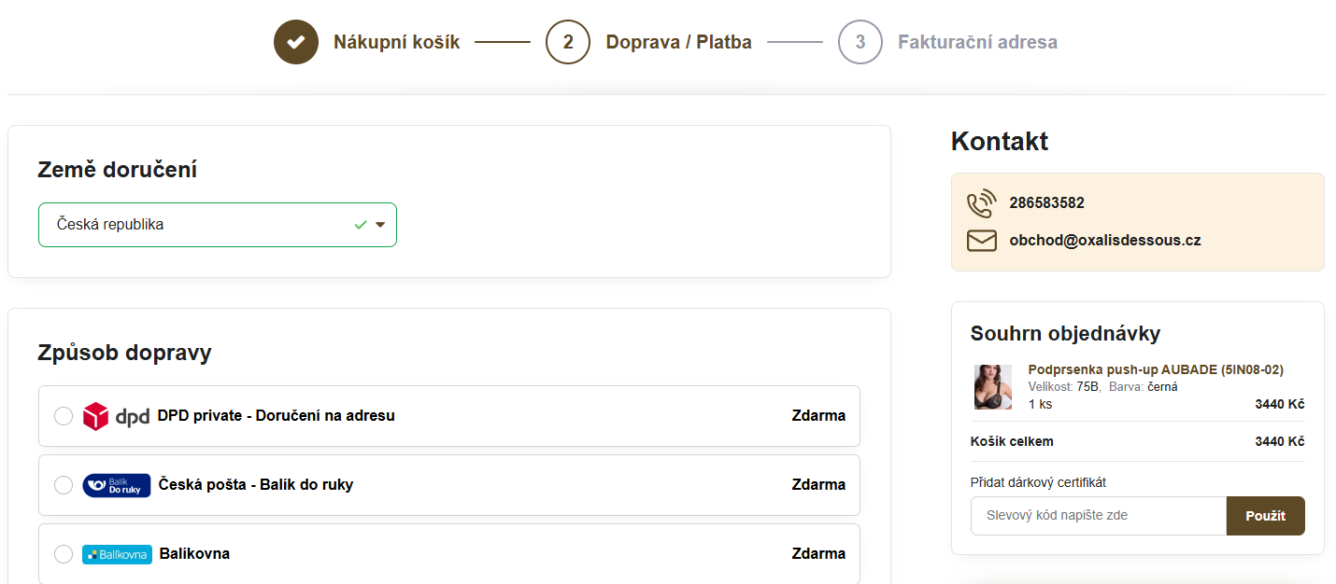Click the bra product thumbnail image
Viewport: 1336px width, 584px height.
[993, 387]
